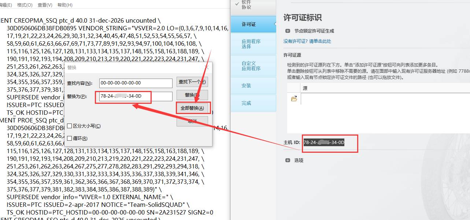Click 取消 in the Replace dialog
Screen dimensions: 470x220
(193, 121)
